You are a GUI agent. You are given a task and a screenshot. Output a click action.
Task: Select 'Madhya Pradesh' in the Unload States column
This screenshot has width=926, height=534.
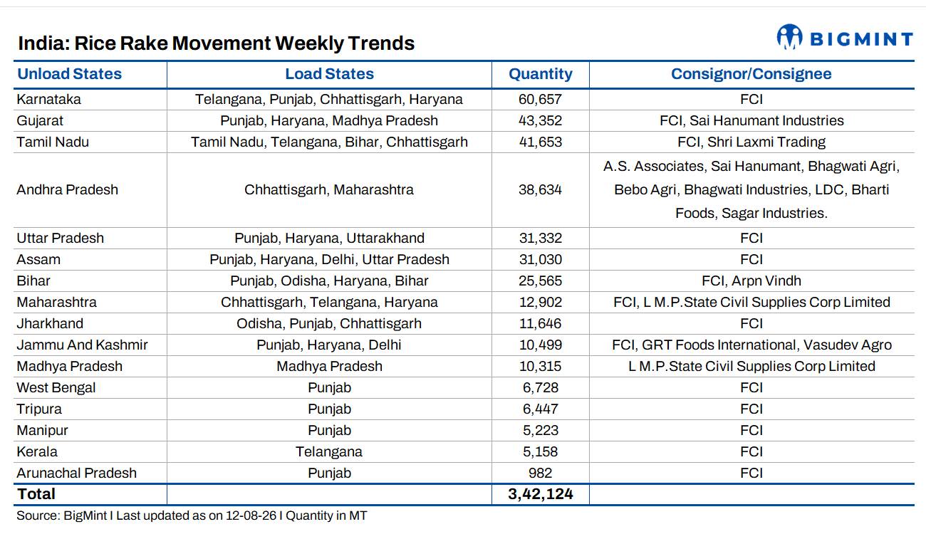click(70, 366)
